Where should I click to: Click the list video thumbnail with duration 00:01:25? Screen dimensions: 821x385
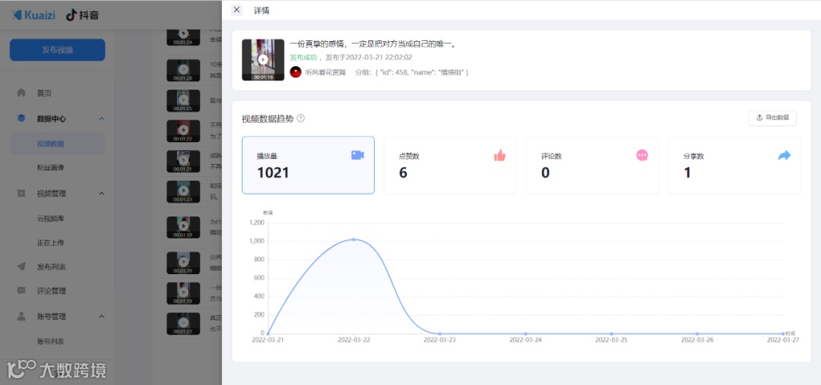(183, 101)
